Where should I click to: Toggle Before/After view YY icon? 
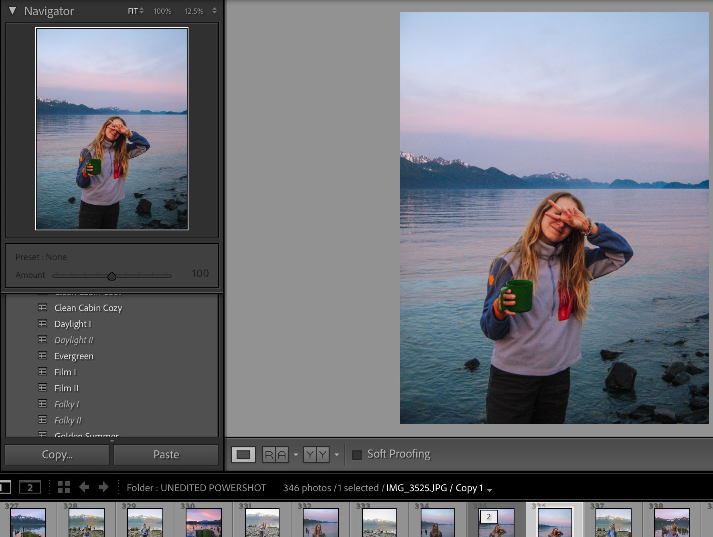point(316,455)
